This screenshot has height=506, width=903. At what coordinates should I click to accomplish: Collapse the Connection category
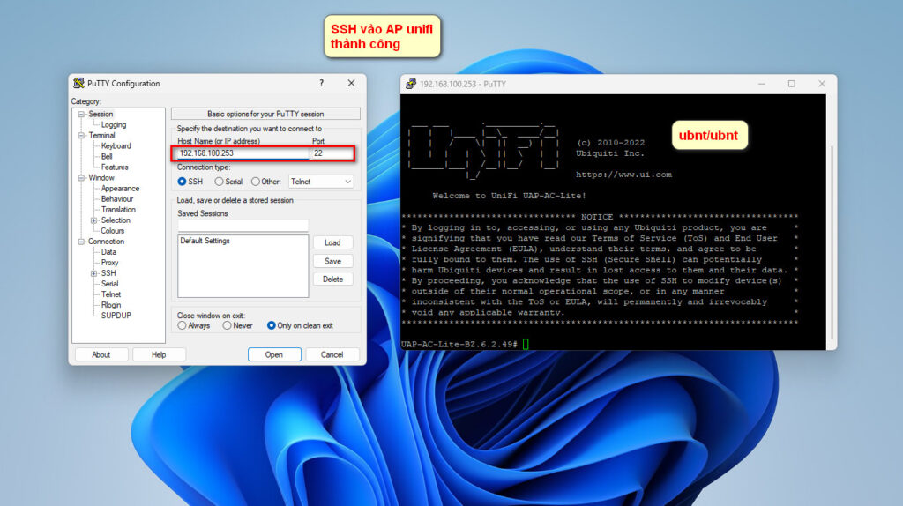(x=81, y=242)
